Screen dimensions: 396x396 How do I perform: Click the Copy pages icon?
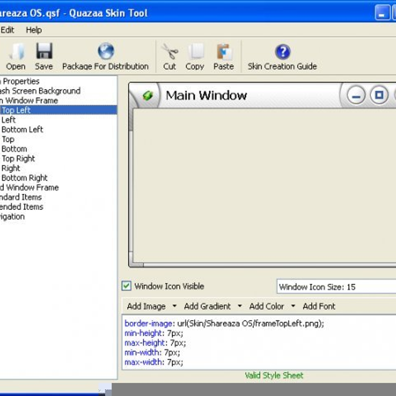[196, 52]
